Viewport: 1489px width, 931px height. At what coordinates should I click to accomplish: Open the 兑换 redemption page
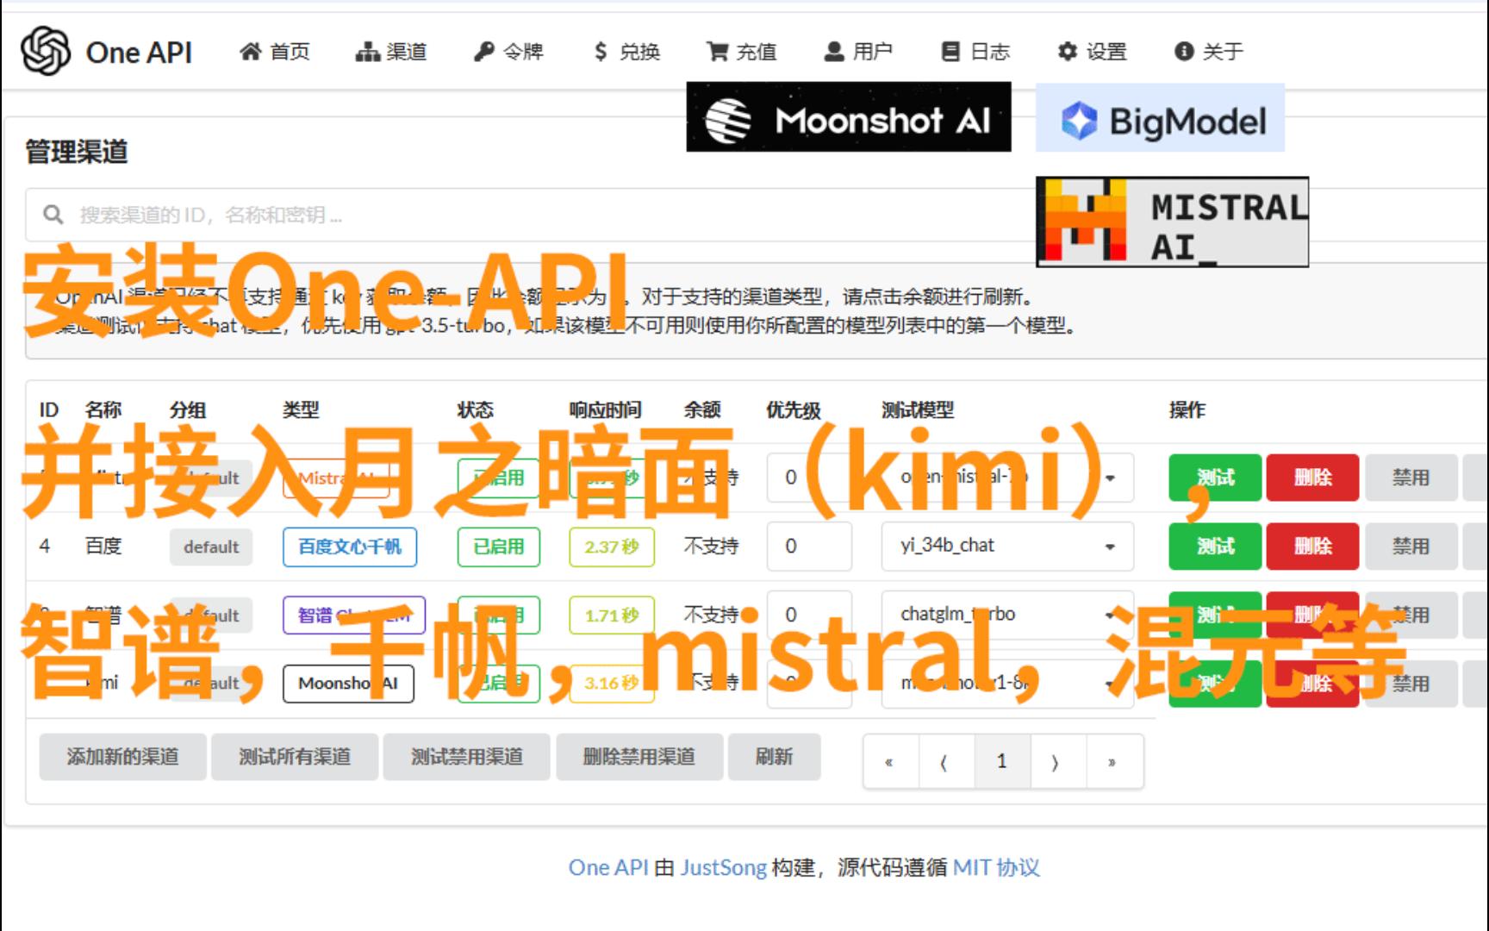point(626,52)
